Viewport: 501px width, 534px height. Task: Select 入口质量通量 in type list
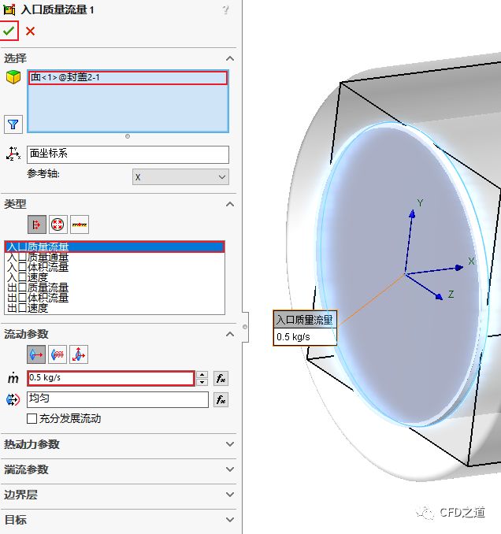[x=114, y=257]
